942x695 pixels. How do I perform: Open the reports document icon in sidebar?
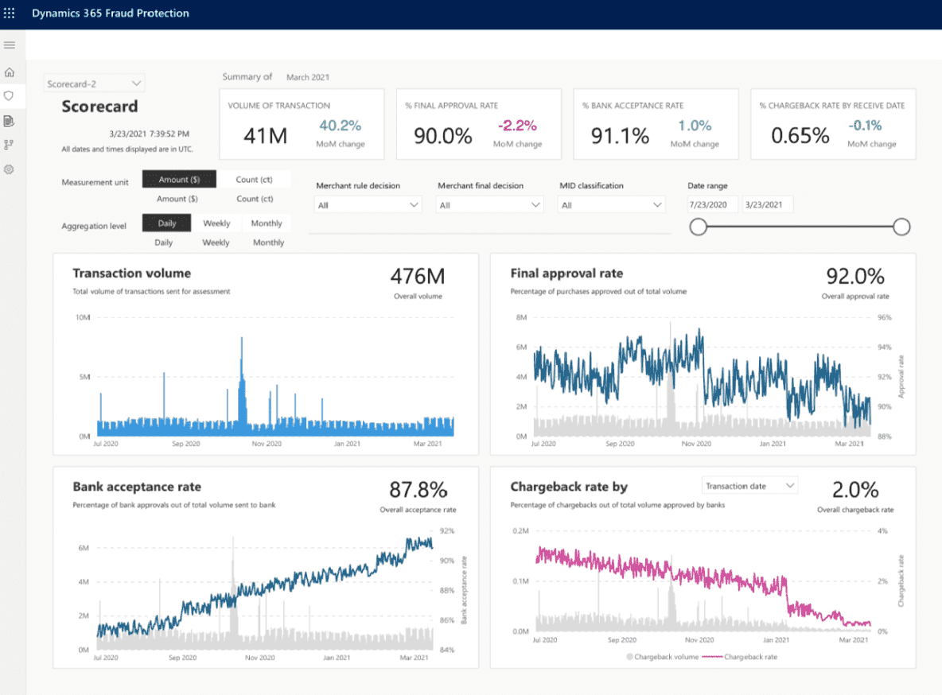click(x=9, y=121)
